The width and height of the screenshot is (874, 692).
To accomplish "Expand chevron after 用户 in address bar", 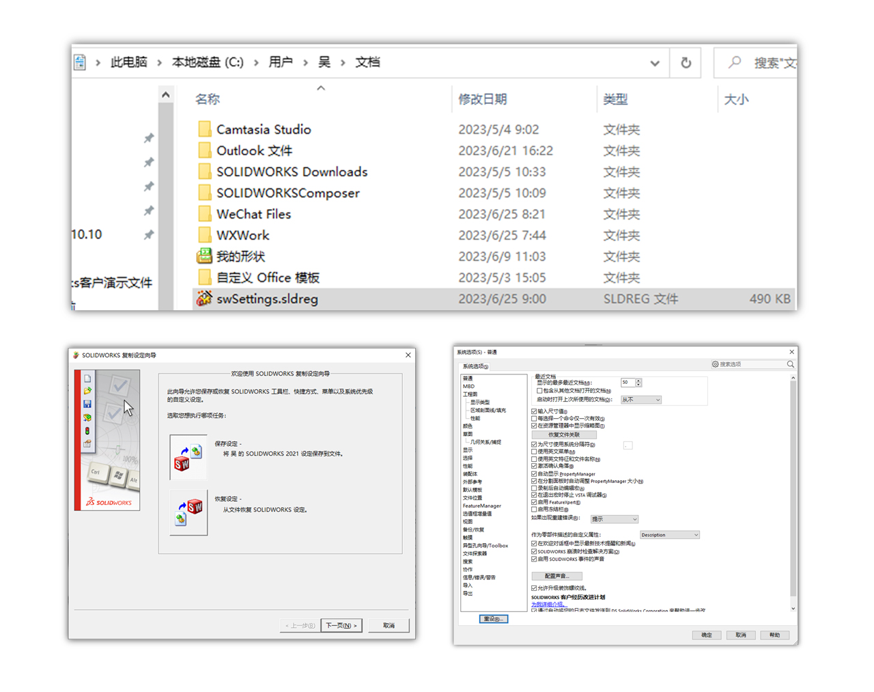I will (305, 63).
